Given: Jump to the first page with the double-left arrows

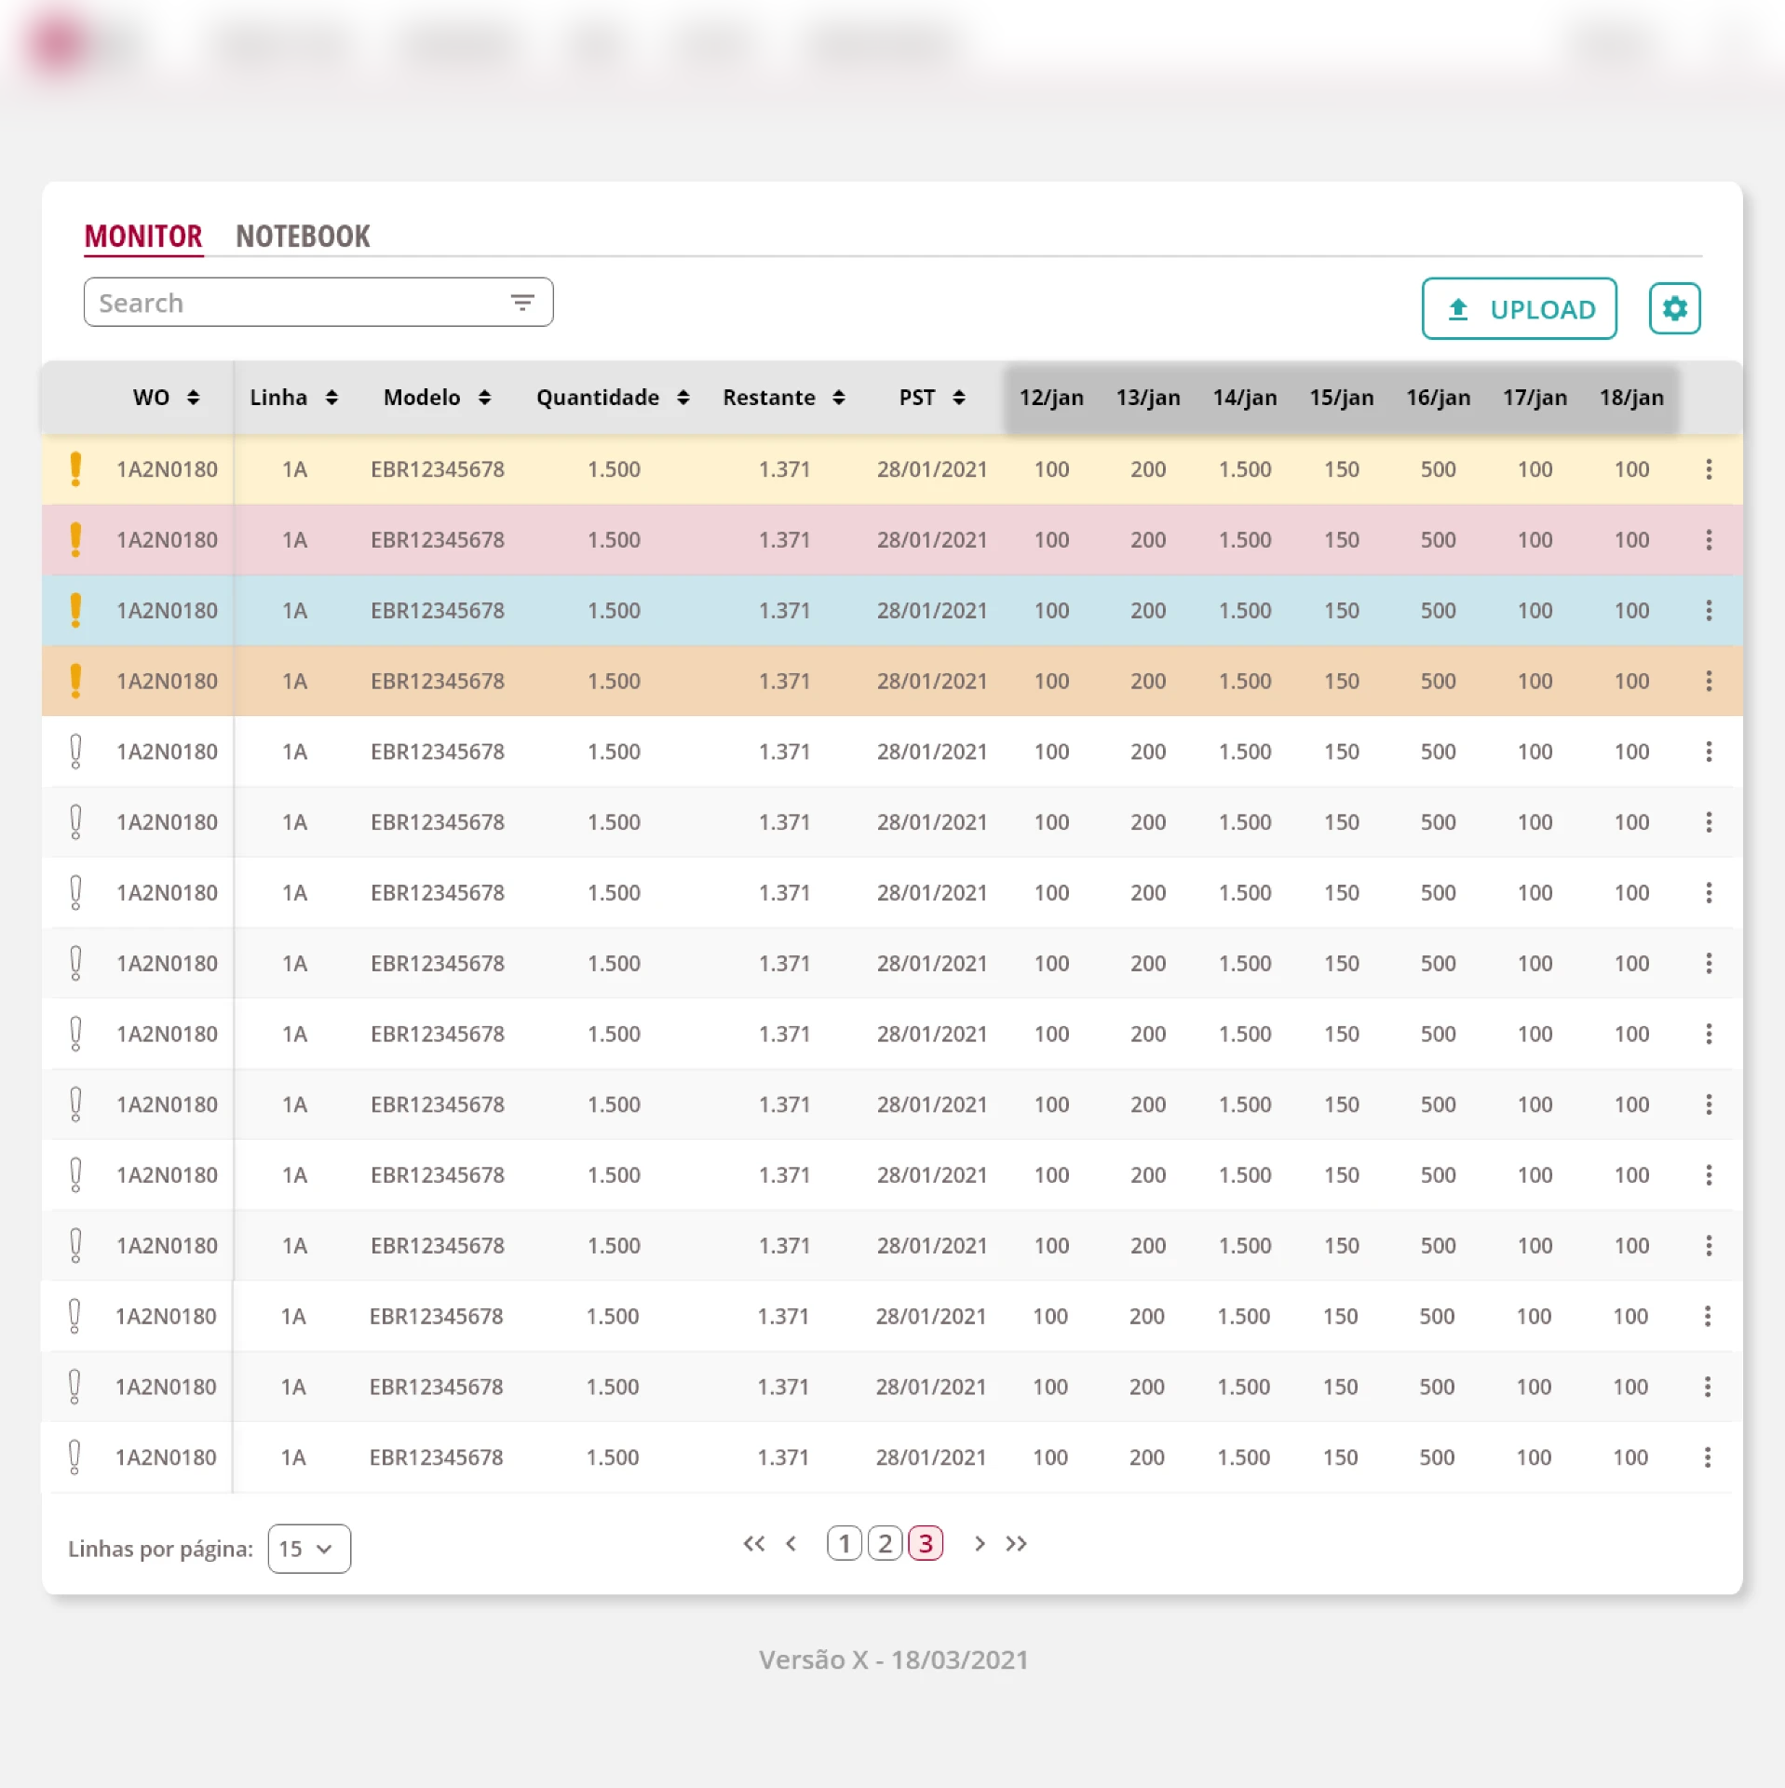Looking at the screenshot, I should tap(753, 1544).
